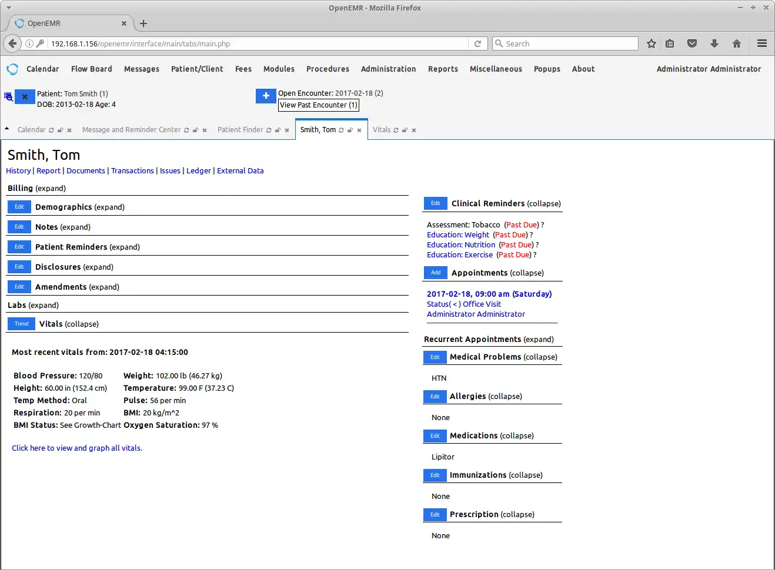775x570 pixels.
Task: Open the Firefox hamburger menu
Action: 761,43
